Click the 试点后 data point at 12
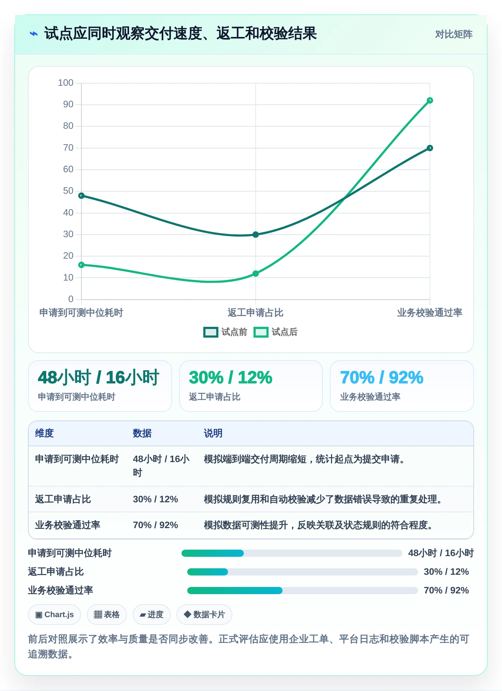This screenshot has height=691, width=502. tap(256, 273)
